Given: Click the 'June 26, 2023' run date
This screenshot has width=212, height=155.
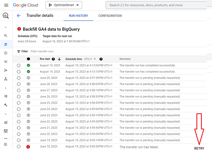Looking at the screenshot, I should (x=48, y=96).
